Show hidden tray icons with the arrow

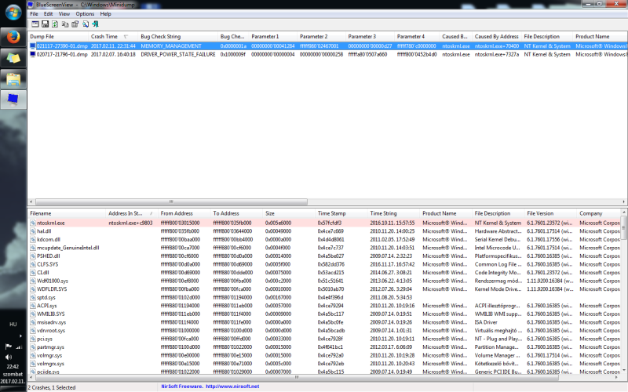click(x=21, y=336)
